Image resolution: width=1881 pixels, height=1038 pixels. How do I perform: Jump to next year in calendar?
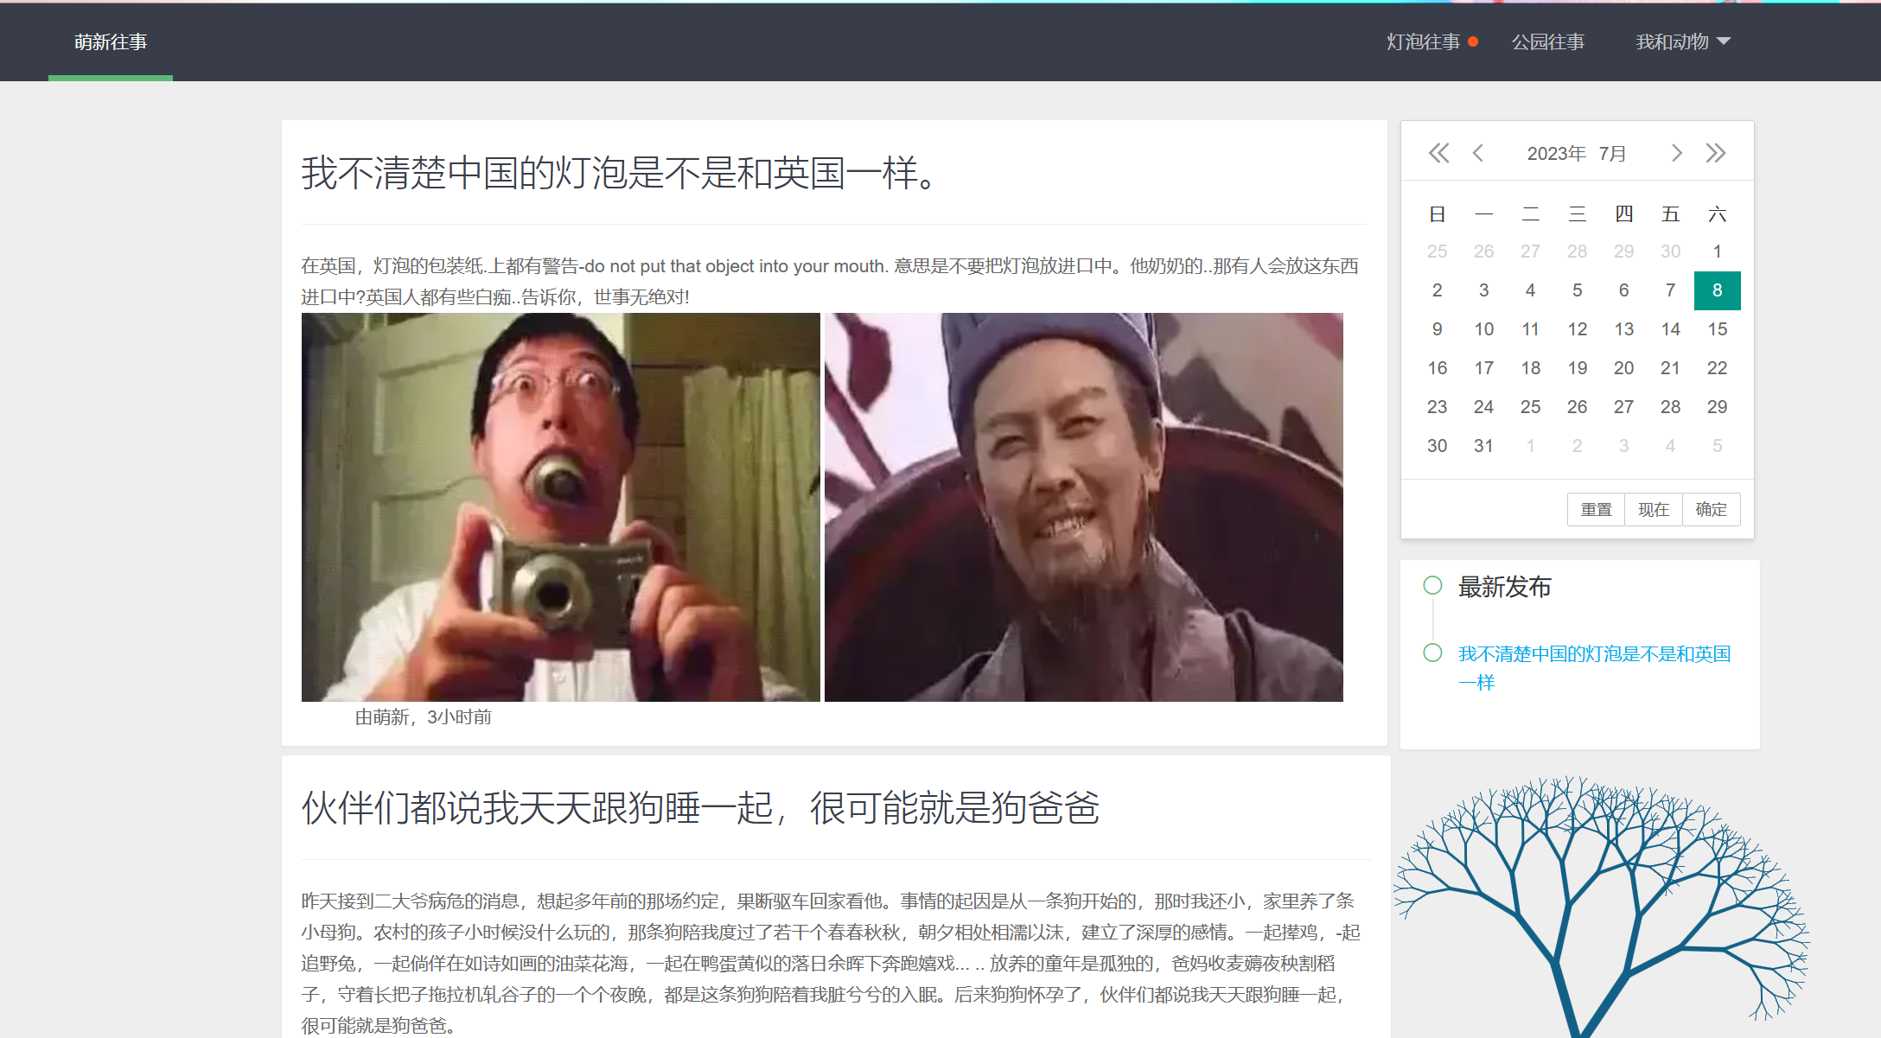[1716, 153]
